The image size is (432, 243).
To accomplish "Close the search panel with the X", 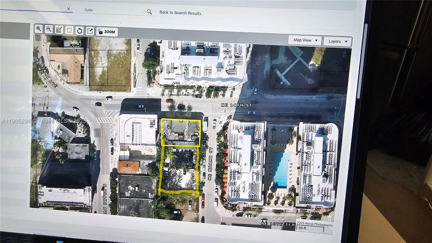I will (x=69, y=9).
